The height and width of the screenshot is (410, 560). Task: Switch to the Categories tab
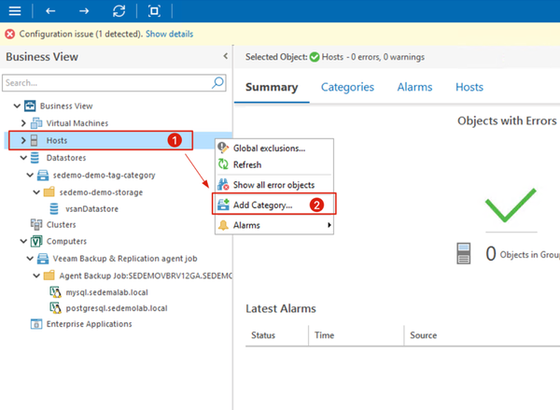347,87
